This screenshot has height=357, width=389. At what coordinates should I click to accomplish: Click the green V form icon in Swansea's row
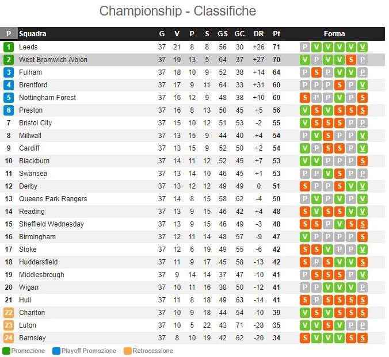coord(328,174)
